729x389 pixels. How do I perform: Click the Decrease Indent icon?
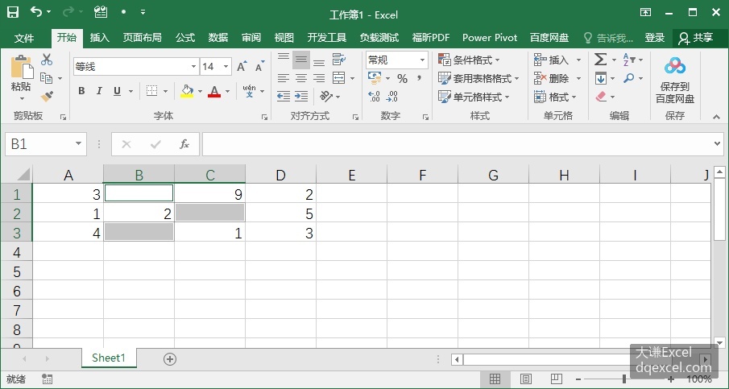click(283, 96)
